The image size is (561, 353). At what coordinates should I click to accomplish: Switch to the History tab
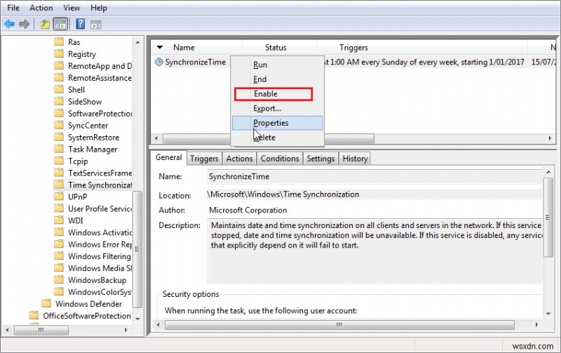pos(355,159)
